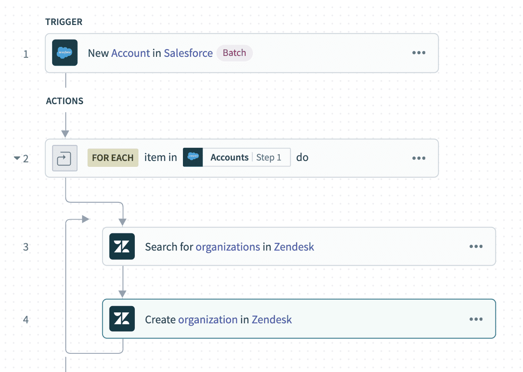Collapse the step 2 loop block

pos(17,158)
